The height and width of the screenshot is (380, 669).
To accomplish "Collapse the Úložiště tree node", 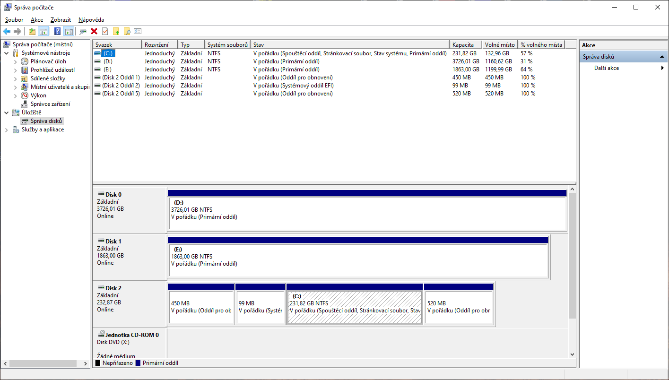I will (7, 112).
